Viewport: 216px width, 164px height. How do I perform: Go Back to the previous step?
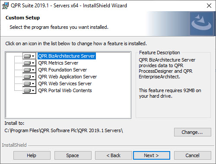point(114,155)
